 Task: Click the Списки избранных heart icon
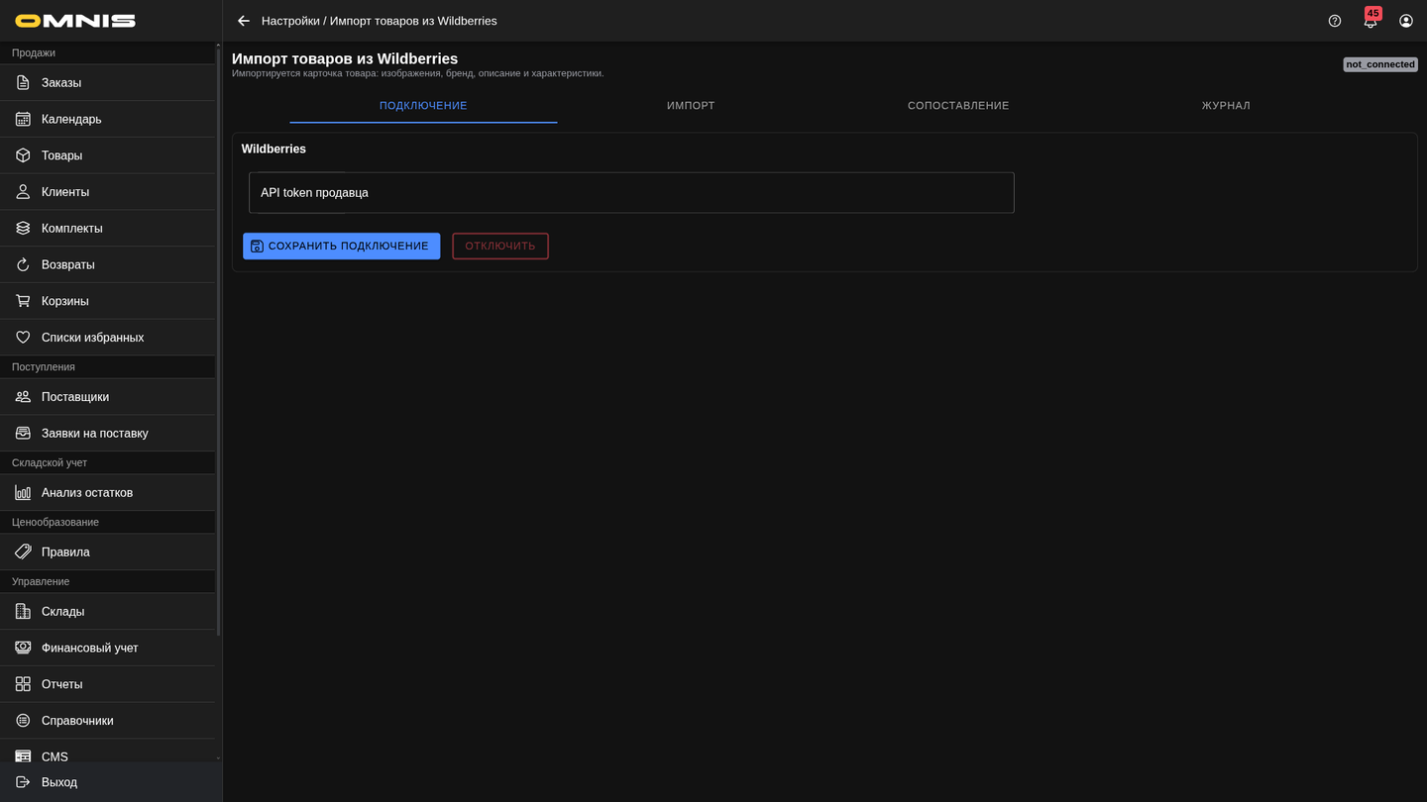23,338
